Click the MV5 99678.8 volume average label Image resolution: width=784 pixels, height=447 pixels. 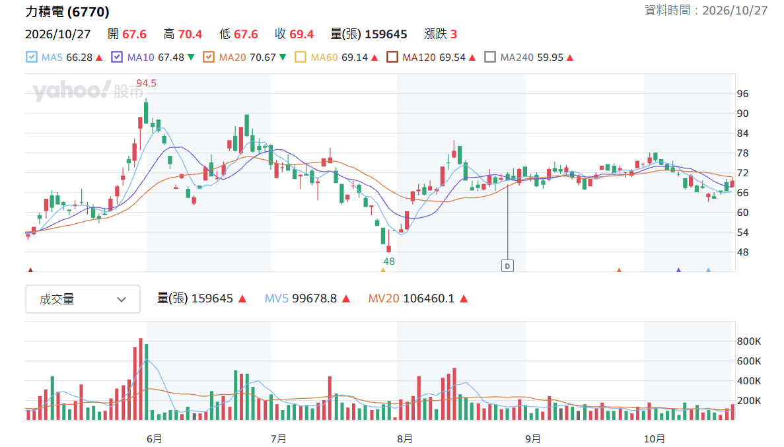301,298
